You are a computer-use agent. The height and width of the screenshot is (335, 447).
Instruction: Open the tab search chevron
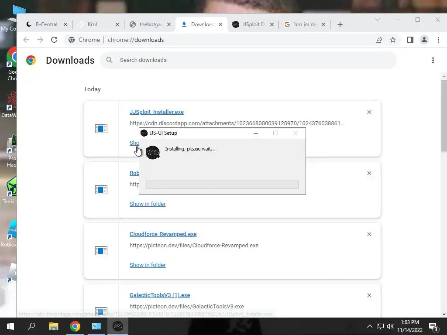378,20
